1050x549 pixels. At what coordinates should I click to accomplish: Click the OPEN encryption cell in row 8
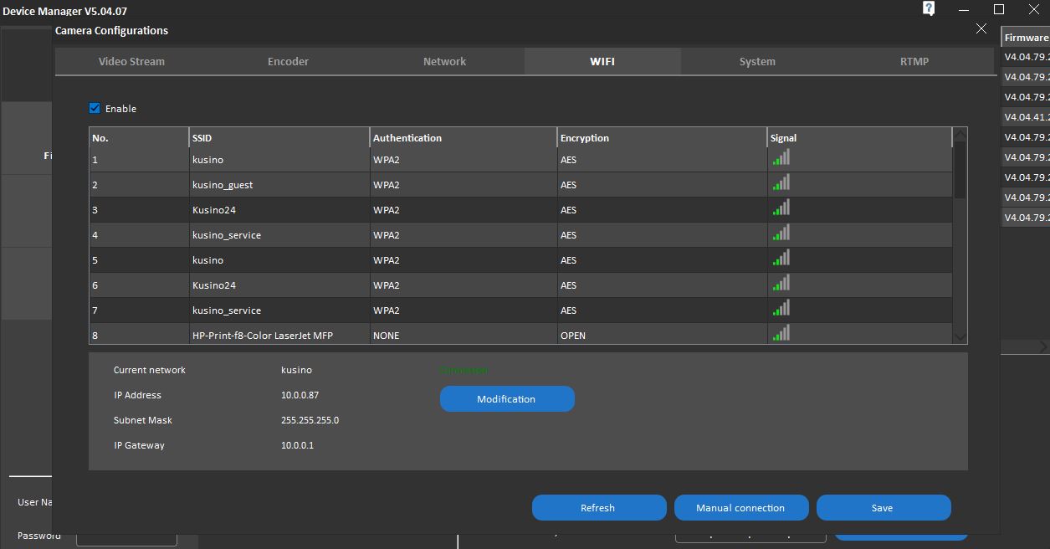coord(663,334)
